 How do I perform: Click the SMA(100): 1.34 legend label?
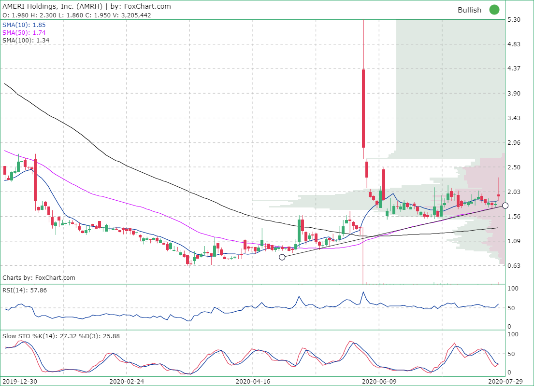coord(26,40)
